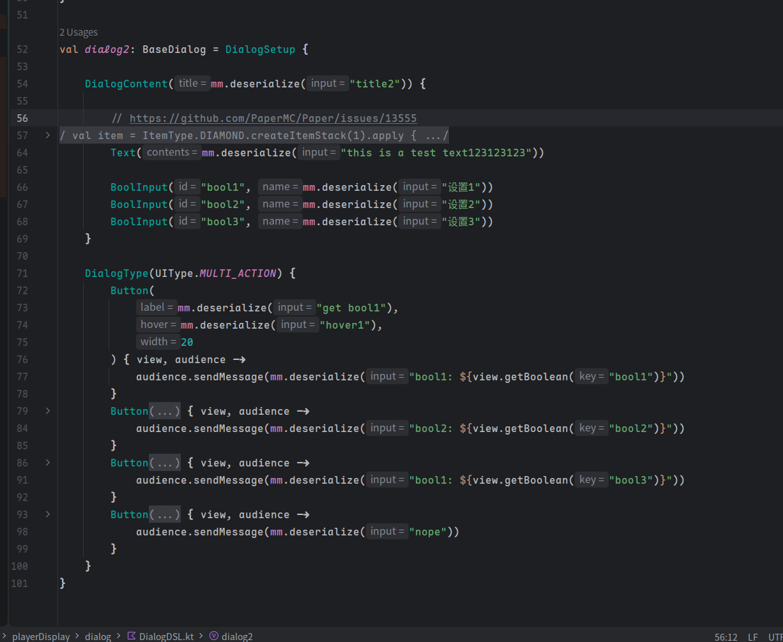Click the '2 Usages' code vision hint

[x=79, y=32]
